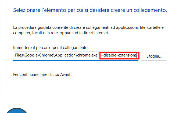Viewport: 190px width, 113px height.
Task: Click inside the shortcut path input field
Action: coord(75,56)
